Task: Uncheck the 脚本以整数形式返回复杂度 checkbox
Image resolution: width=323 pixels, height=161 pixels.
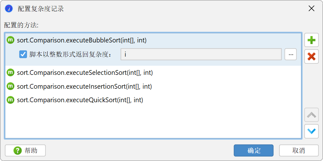Action: click(x=23, y=54)
